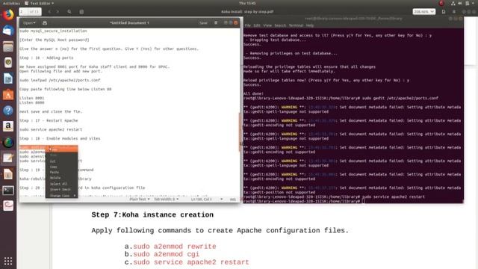Click Activities in the top bar

coord(11,3)
